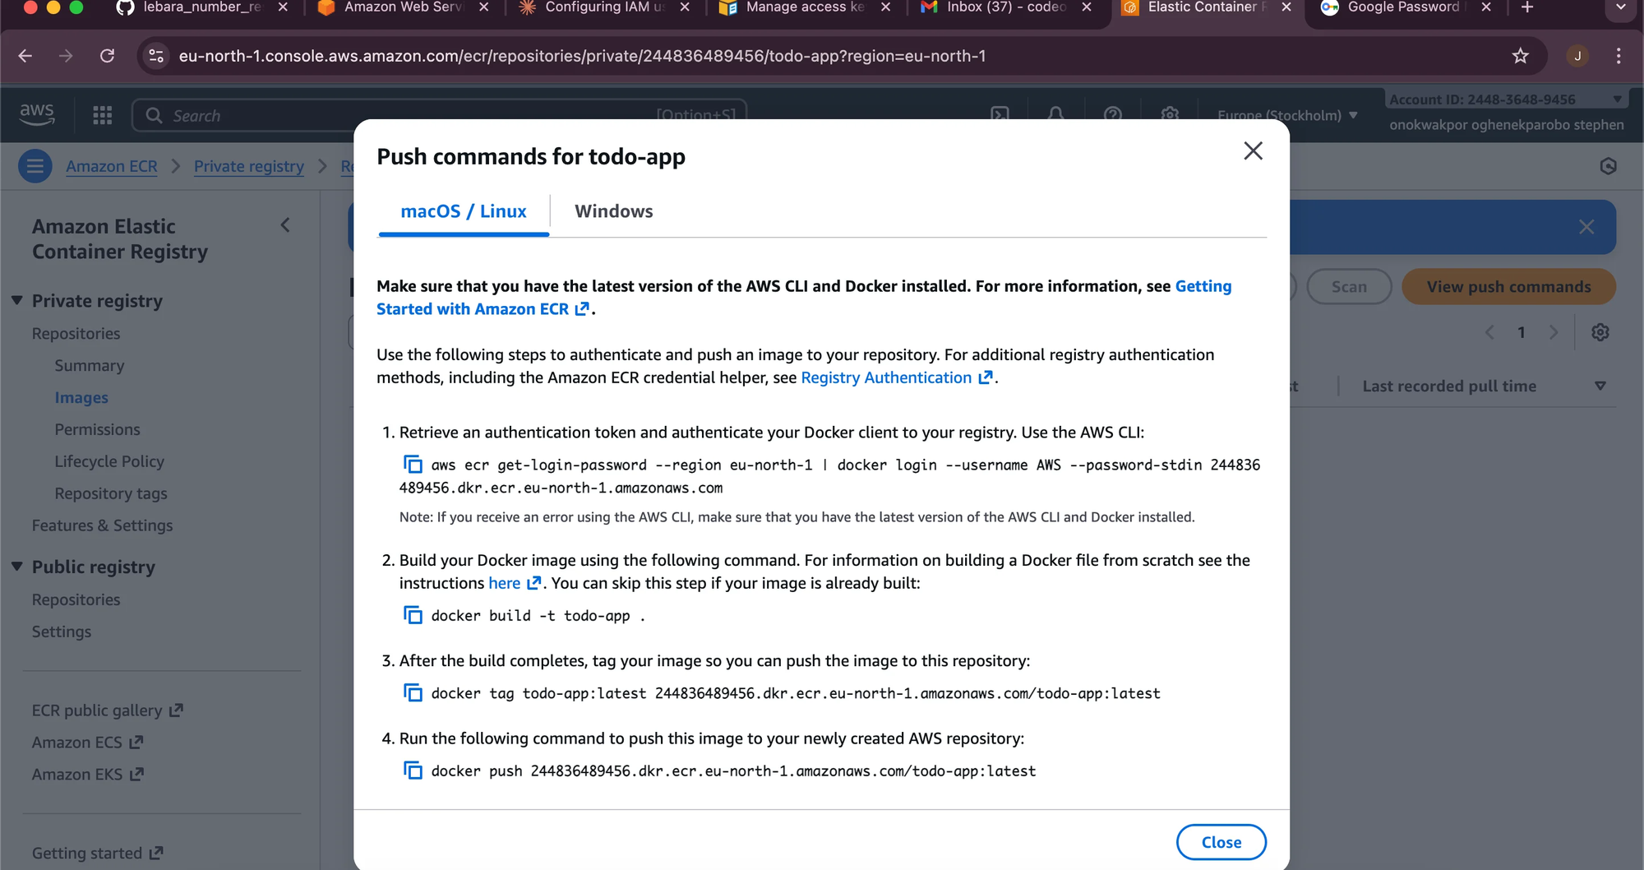Screen dimensions: 1644x870
Task: Copy the docker tag command
Action: click(413, 693)
